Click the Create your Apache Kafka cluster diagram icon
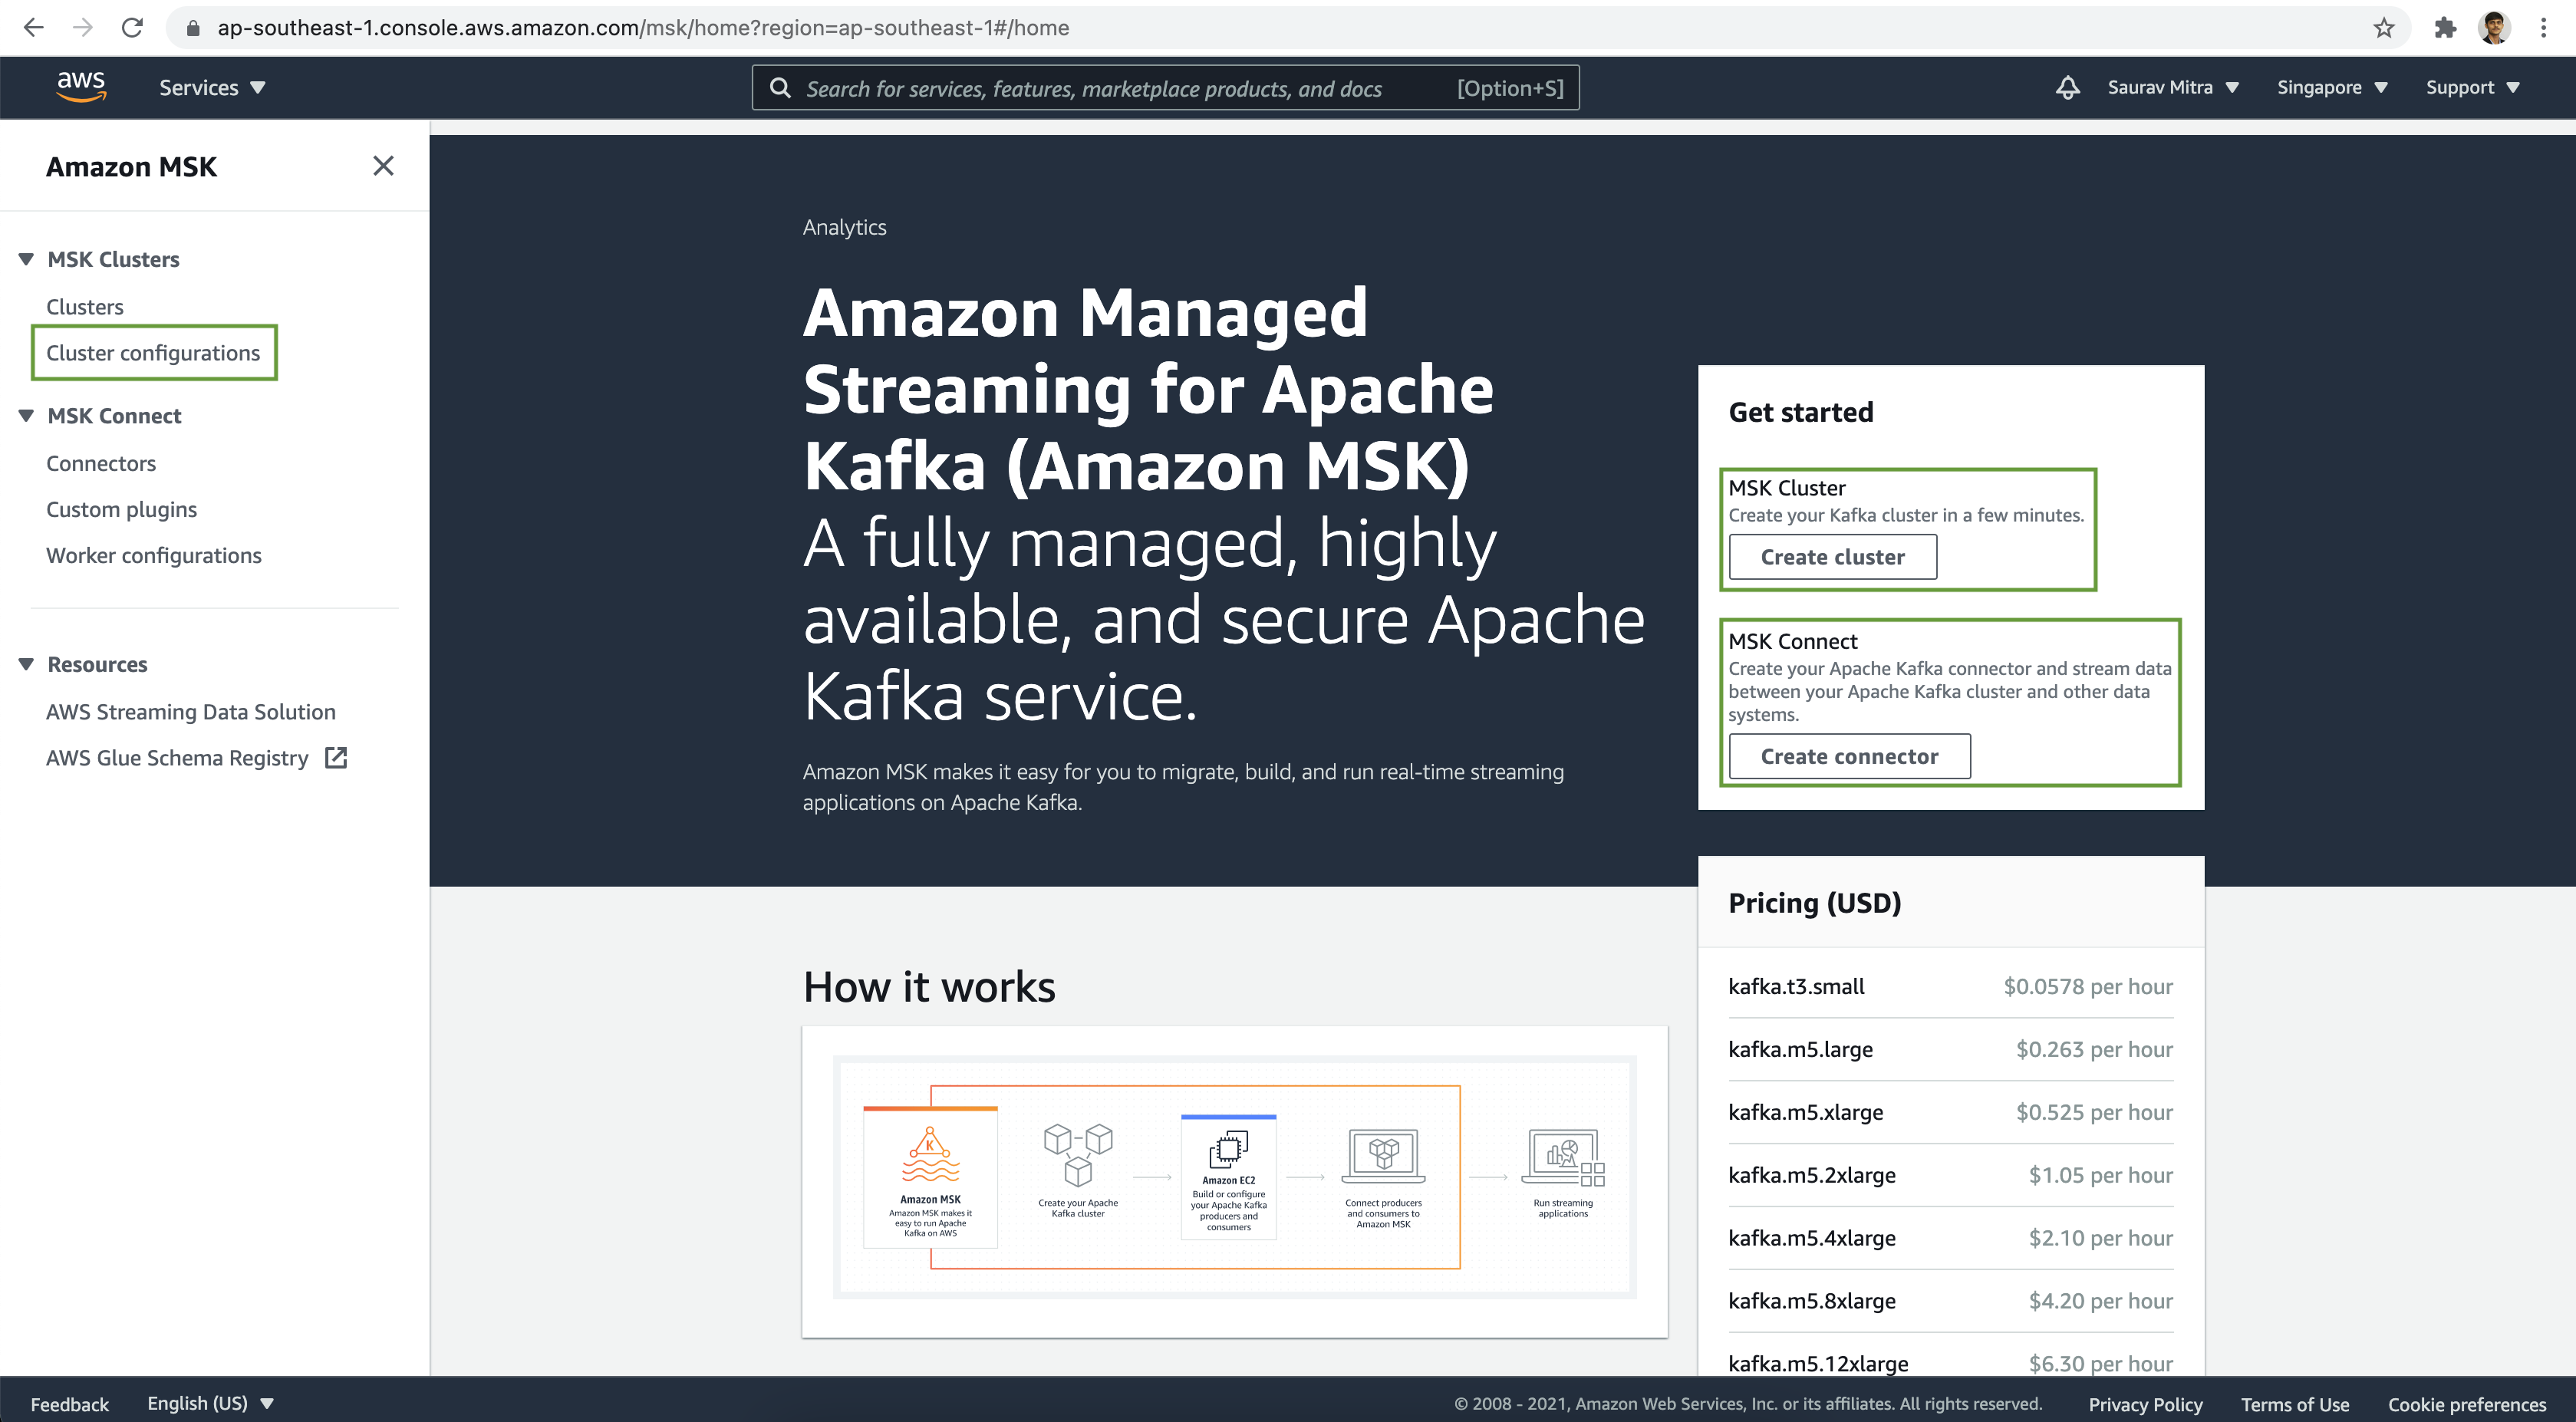This screenshot has height=1422, width=2576. pyautogui.click(x=1078, y=1156)
